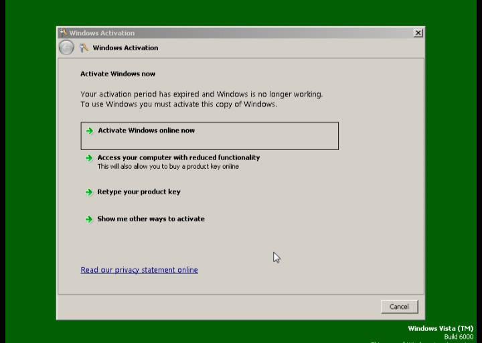This screenshot has height=343, width=482.
Task: Click 'This will also allow you to buy' subtext
Action: click(168, 166)
